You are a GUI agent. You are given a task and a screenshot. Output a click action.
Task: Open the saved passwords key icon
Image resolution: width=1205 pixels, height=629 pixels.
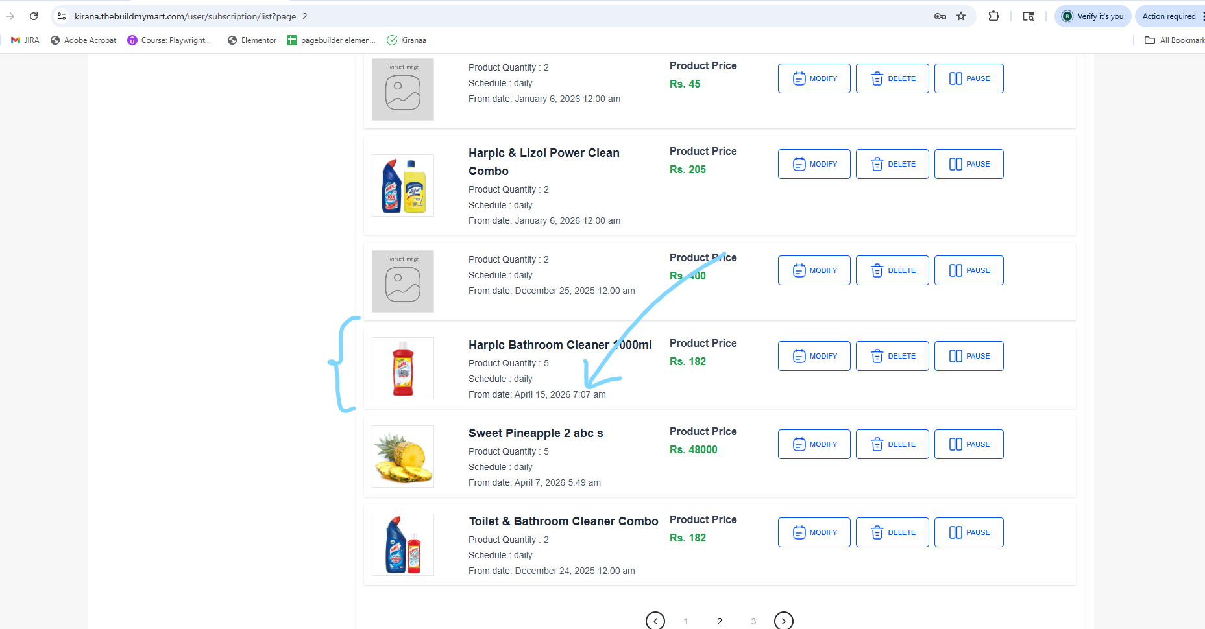tap(940, 16)
